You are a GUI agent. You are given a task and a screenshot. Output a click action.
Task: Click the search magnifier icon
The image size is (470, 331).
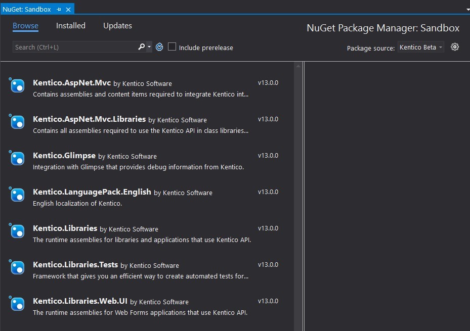(142, 46)
